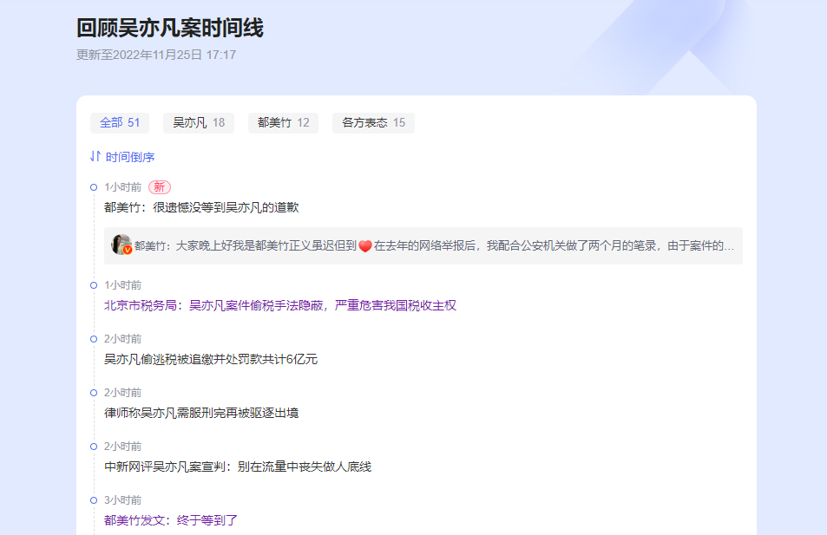
Task: Click the quoted 都美竹 post card
Action: [423, 245]
